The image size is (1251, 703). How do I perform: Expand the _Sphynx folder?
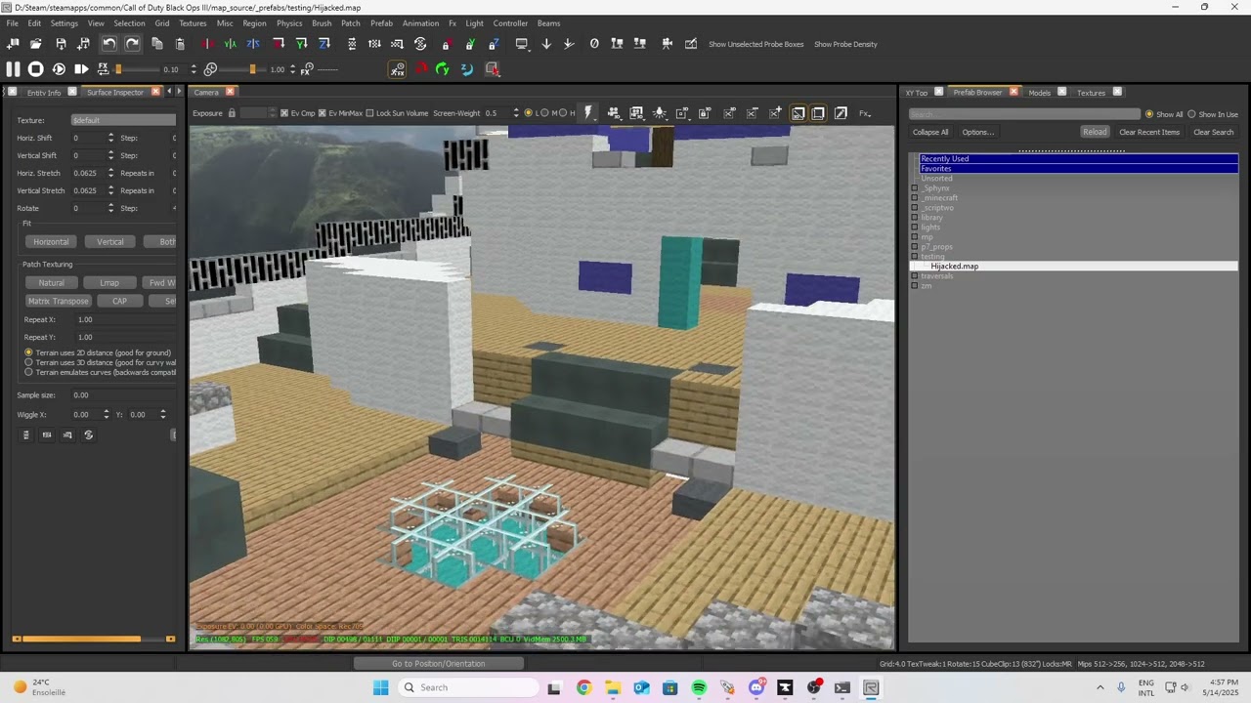coord(915,188)
